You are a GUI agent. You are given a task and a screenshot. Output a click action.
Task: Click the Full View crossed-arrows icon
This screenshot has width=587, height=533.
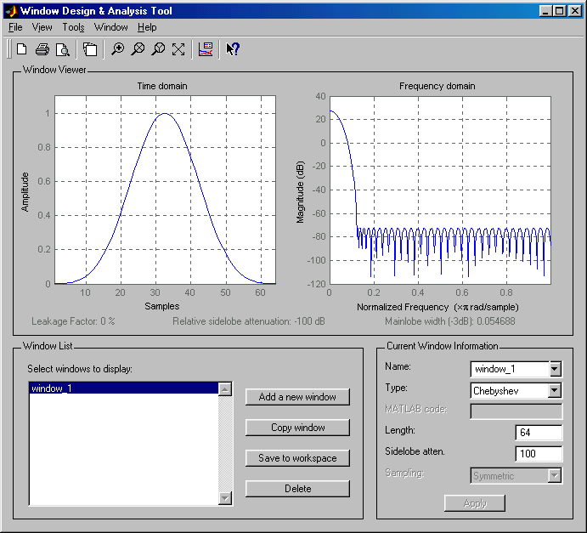178,49
